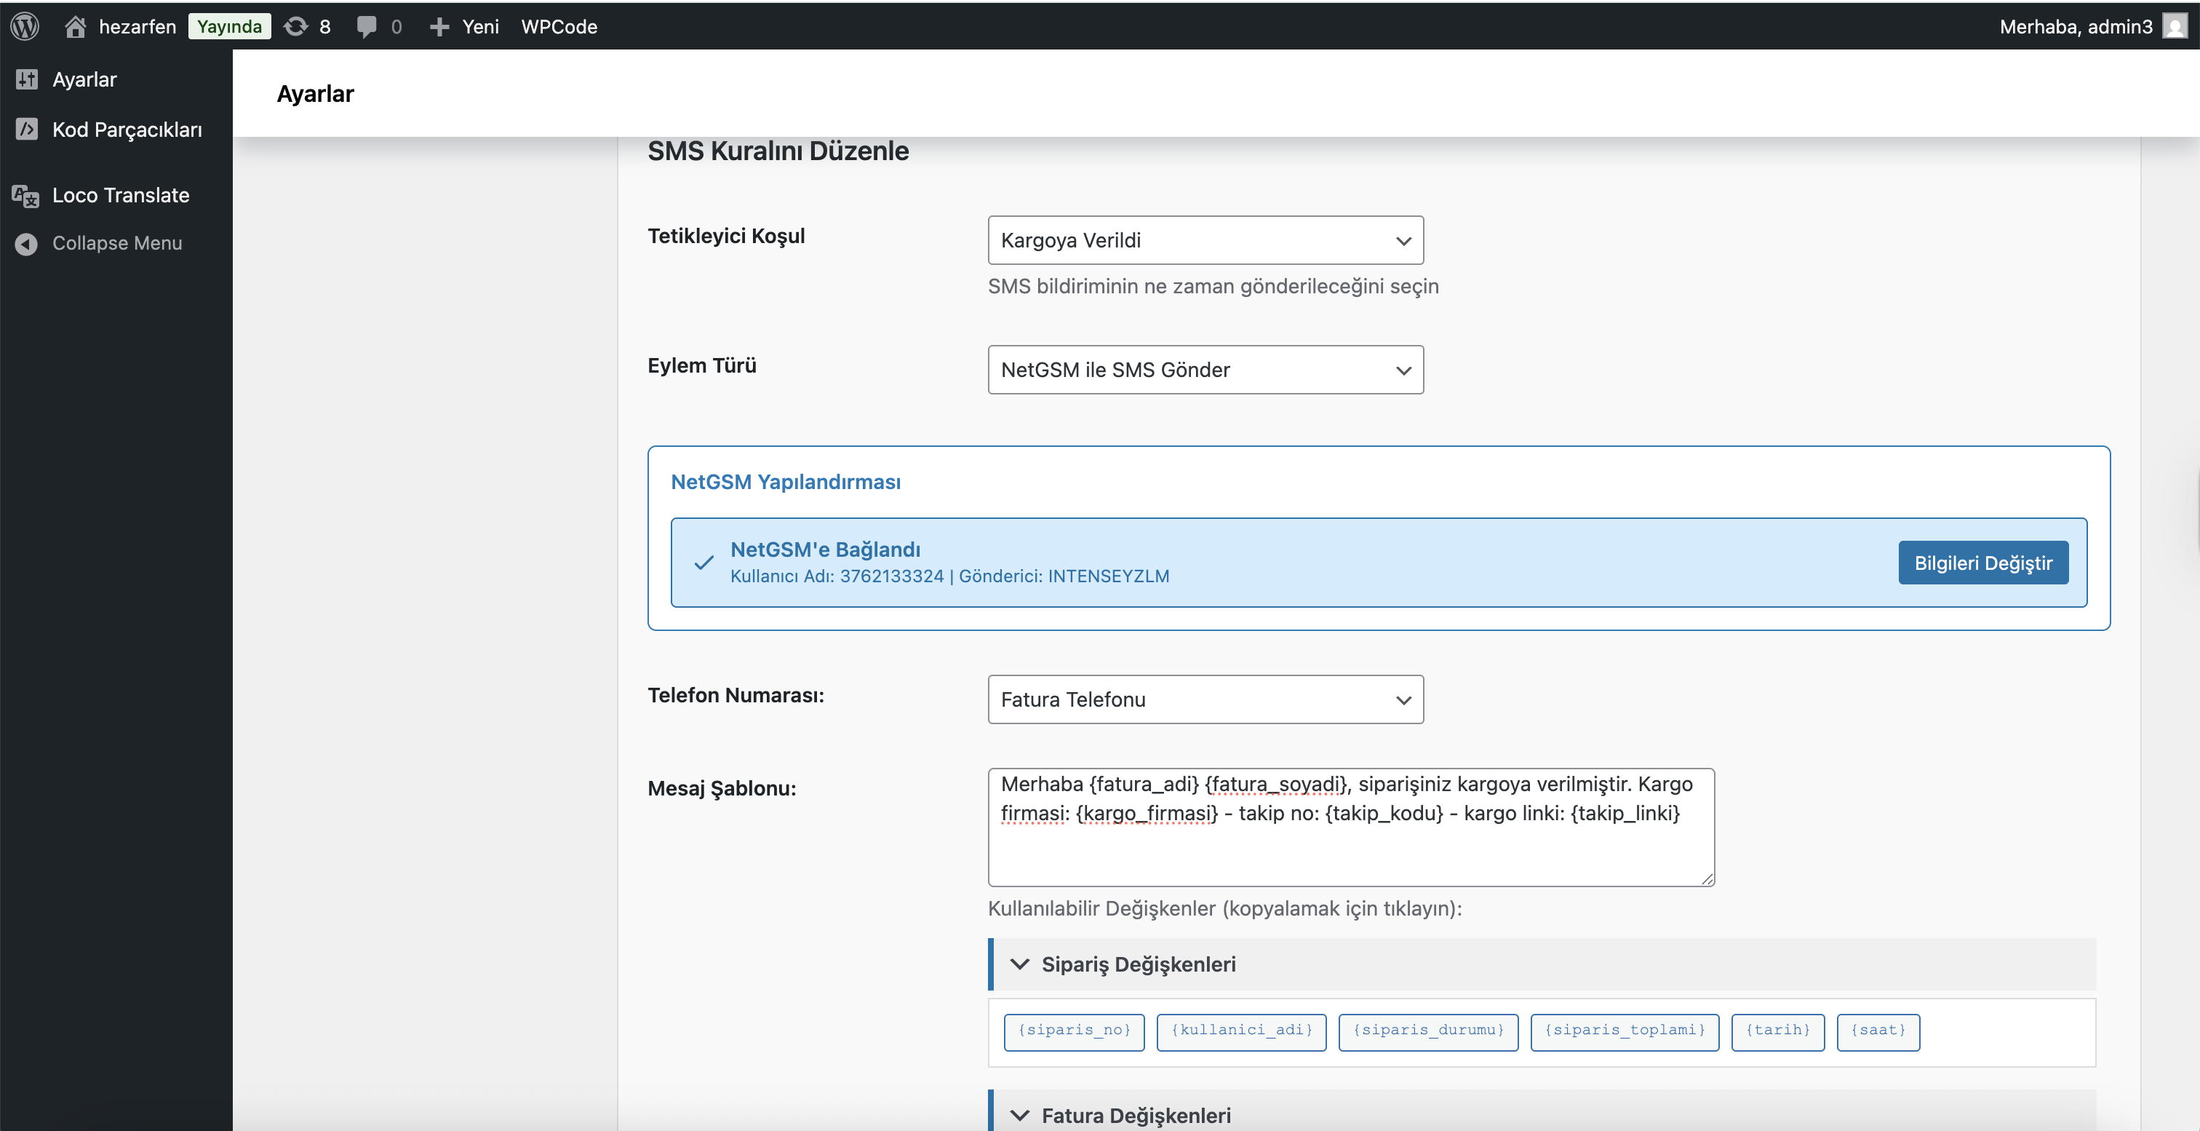Click the NetGSM connected checkmark icon
The height and width of the screenshot is (1131, 2200).
point(704,563)
